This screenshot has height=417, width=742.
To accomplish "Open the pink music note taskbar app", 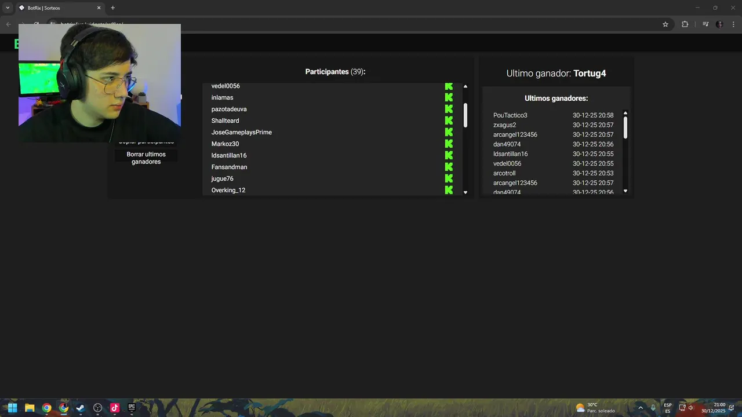I will point(115,408).
